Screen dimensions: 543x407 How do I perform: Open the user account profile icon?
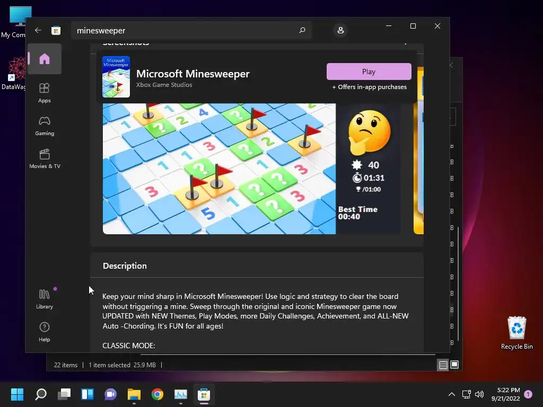pyautogui.click(x=340, y=30)
